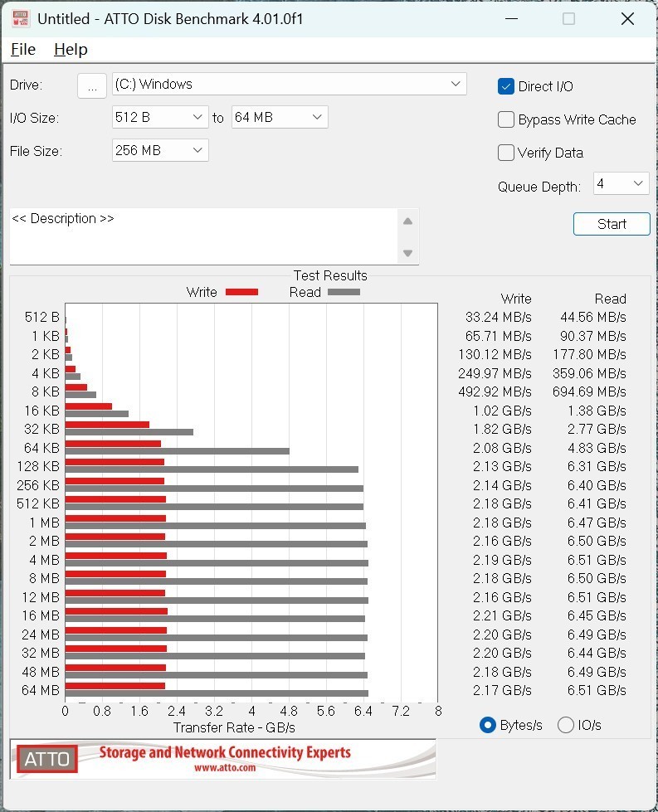Image resolution: width=658 pixels, height=812 pixels.
Task: Click the 64 KB row label
Action: coord(41,447)
